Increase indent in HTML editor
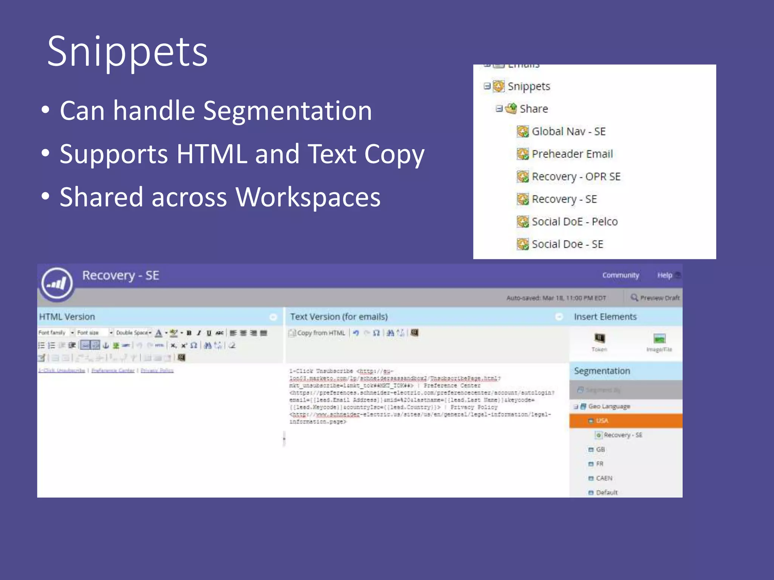774x580 pixels. (x=72, y=345)
